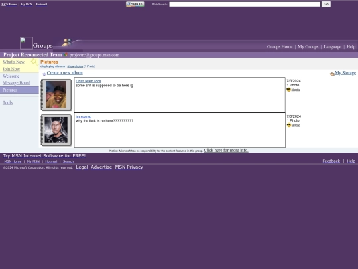
Task: Click the storage icon beside My Storage
Action: click(x=332, y=74)
